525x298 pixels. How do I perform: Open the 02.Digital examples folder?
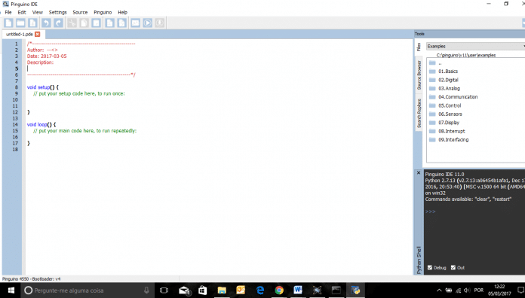tap(448, 80)
